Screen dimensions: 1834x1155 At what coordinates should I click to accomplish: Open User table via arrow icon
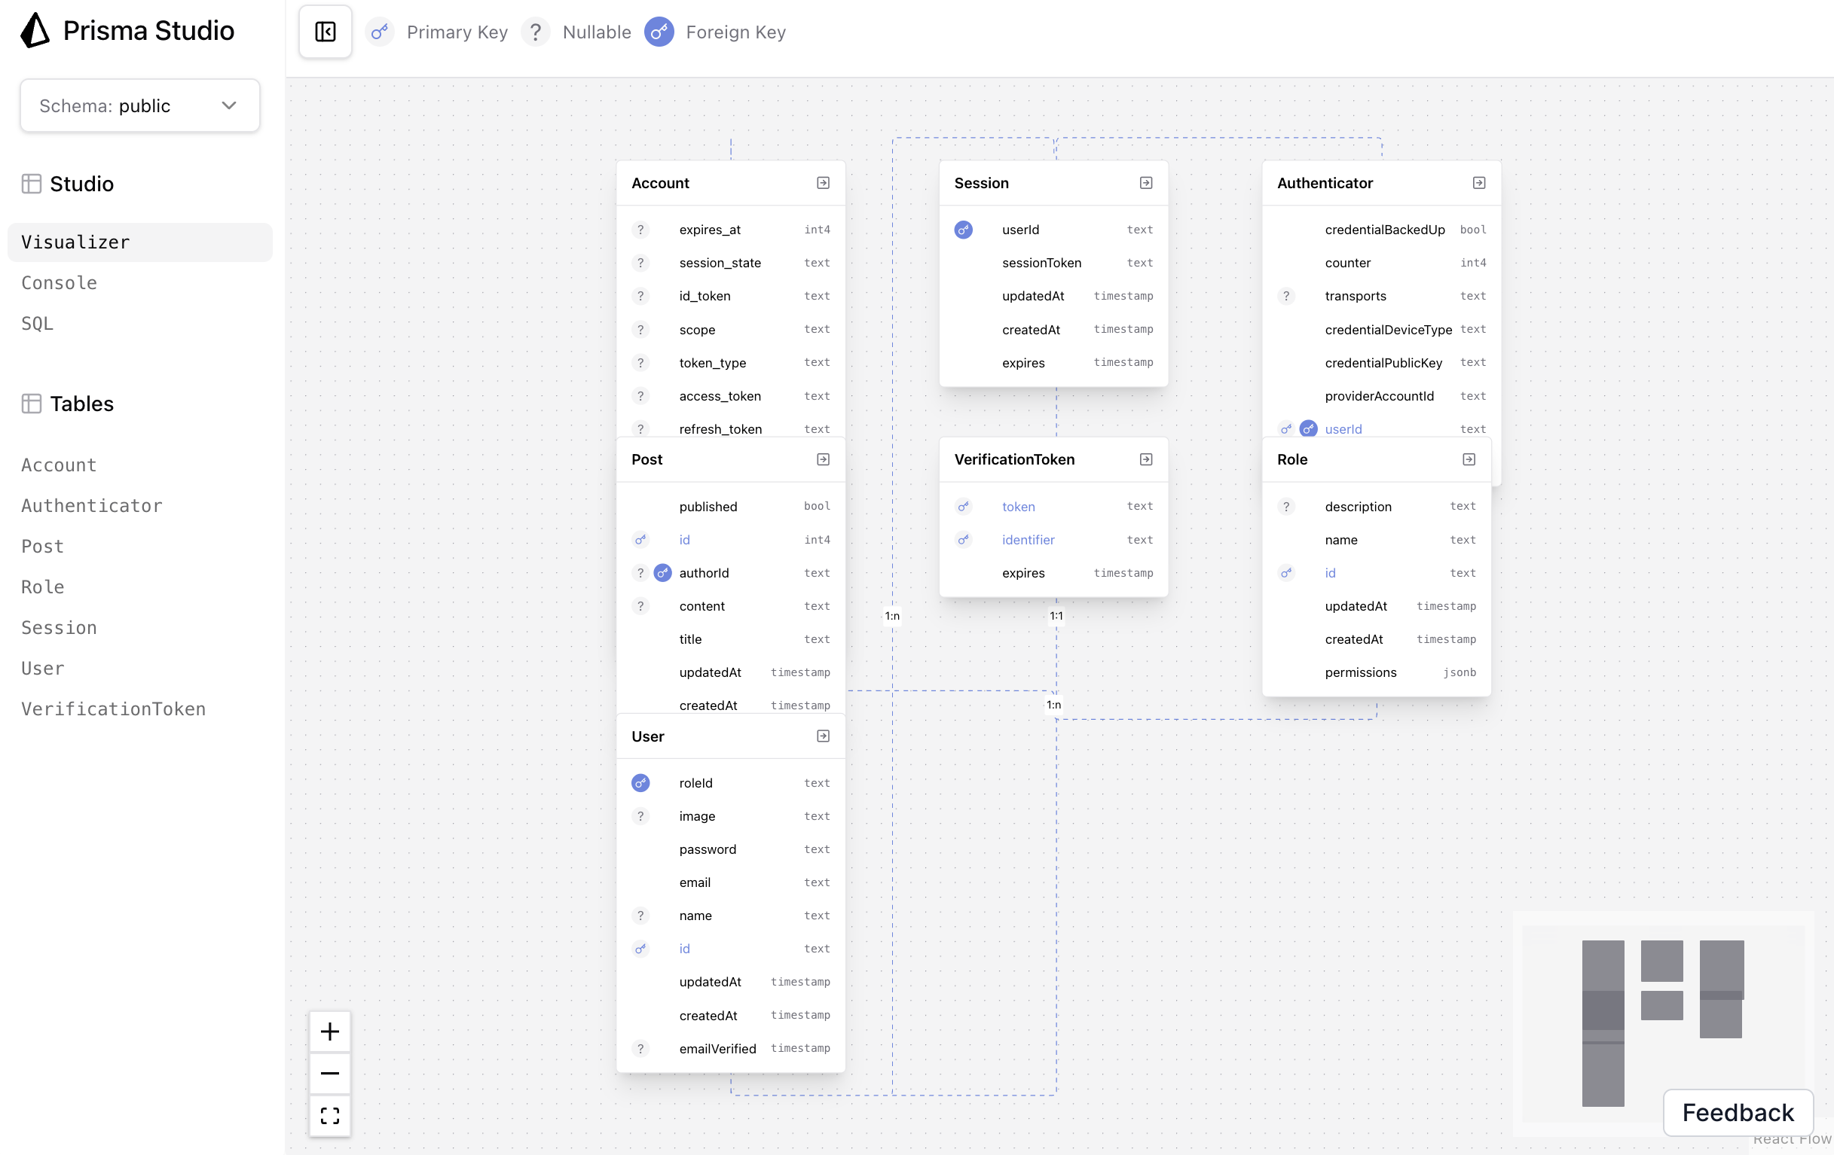[x=823, y=736]
